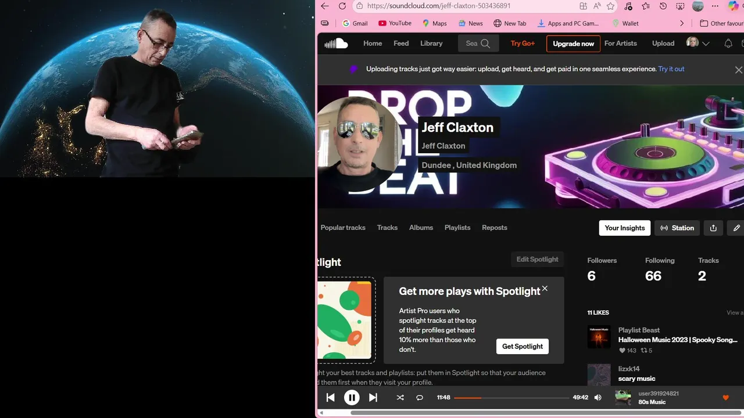Open the browser Settings and more menu
This screenshot has height=418, width=744.
(715, 6)
